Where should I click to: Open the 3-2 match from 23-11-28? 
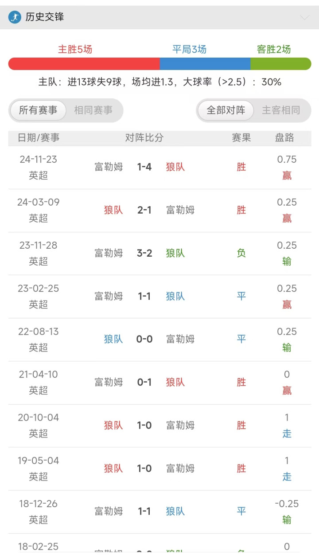(x=144, y=253)
